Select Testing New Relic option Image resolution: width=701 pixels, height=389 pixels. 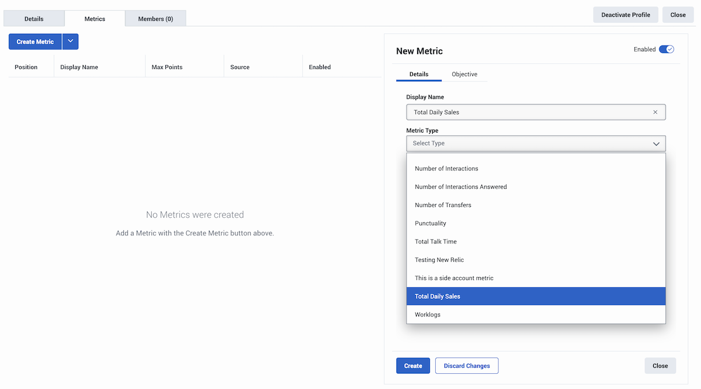438,259
